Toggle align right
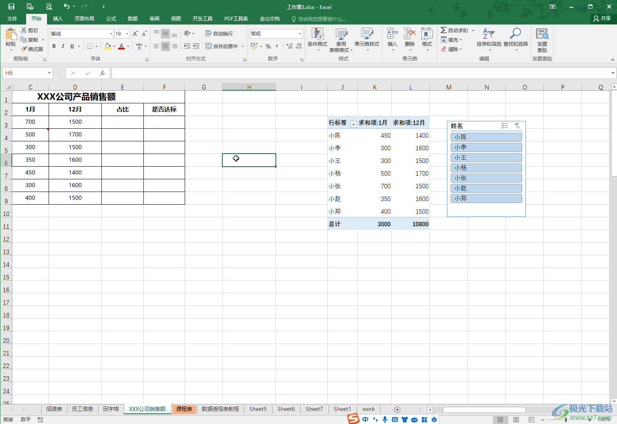The height and width of the screenshot is (424, 617). pyautogui.click(x=174, y=46)
